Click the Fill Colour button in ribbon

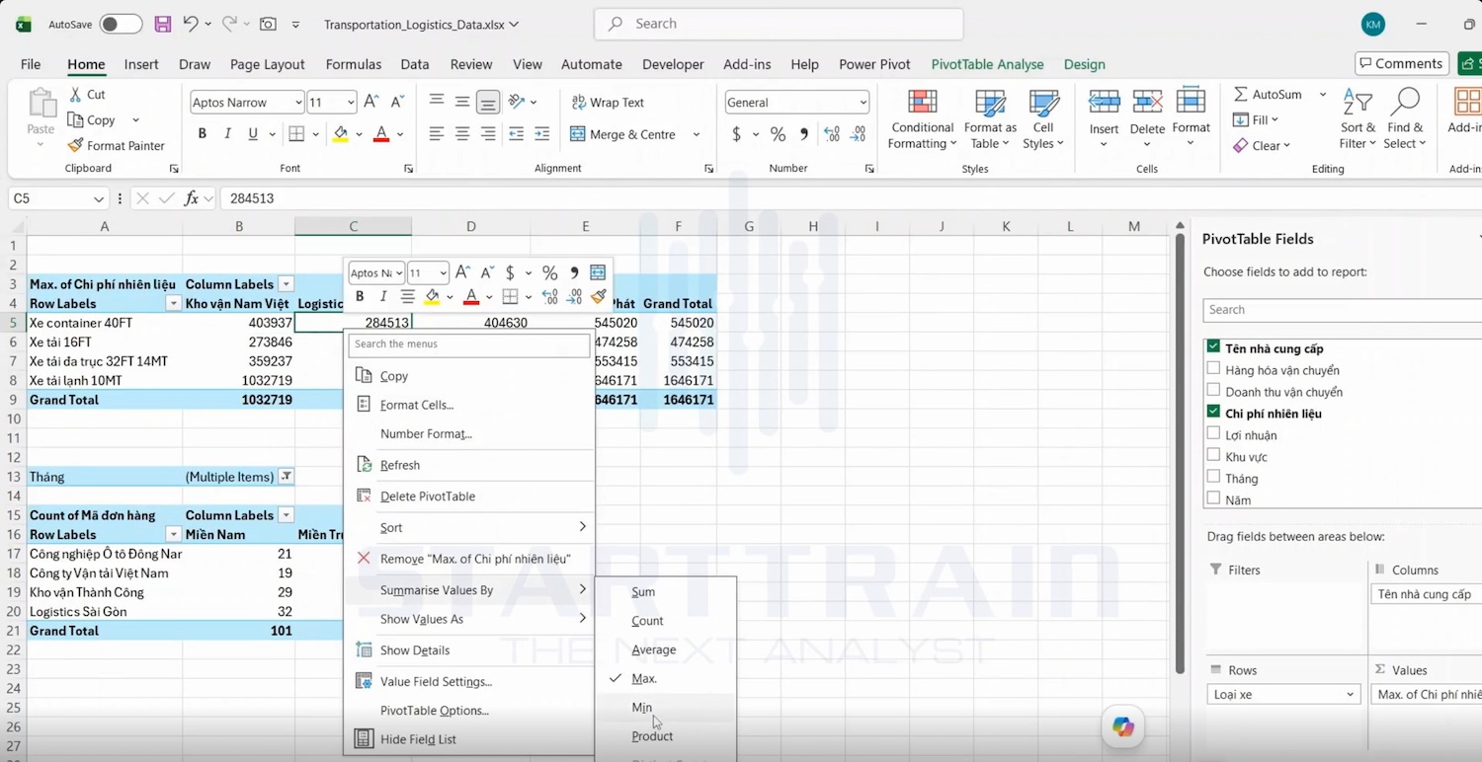coord(341,134)
